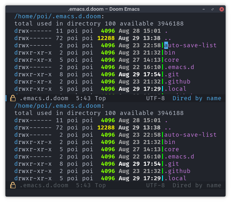Click 'Aug 29 17:29' date of .local, lower pane

tap(139, 178)
